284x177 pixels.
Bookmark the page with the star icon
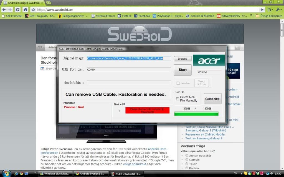click(x=33, y=10)
